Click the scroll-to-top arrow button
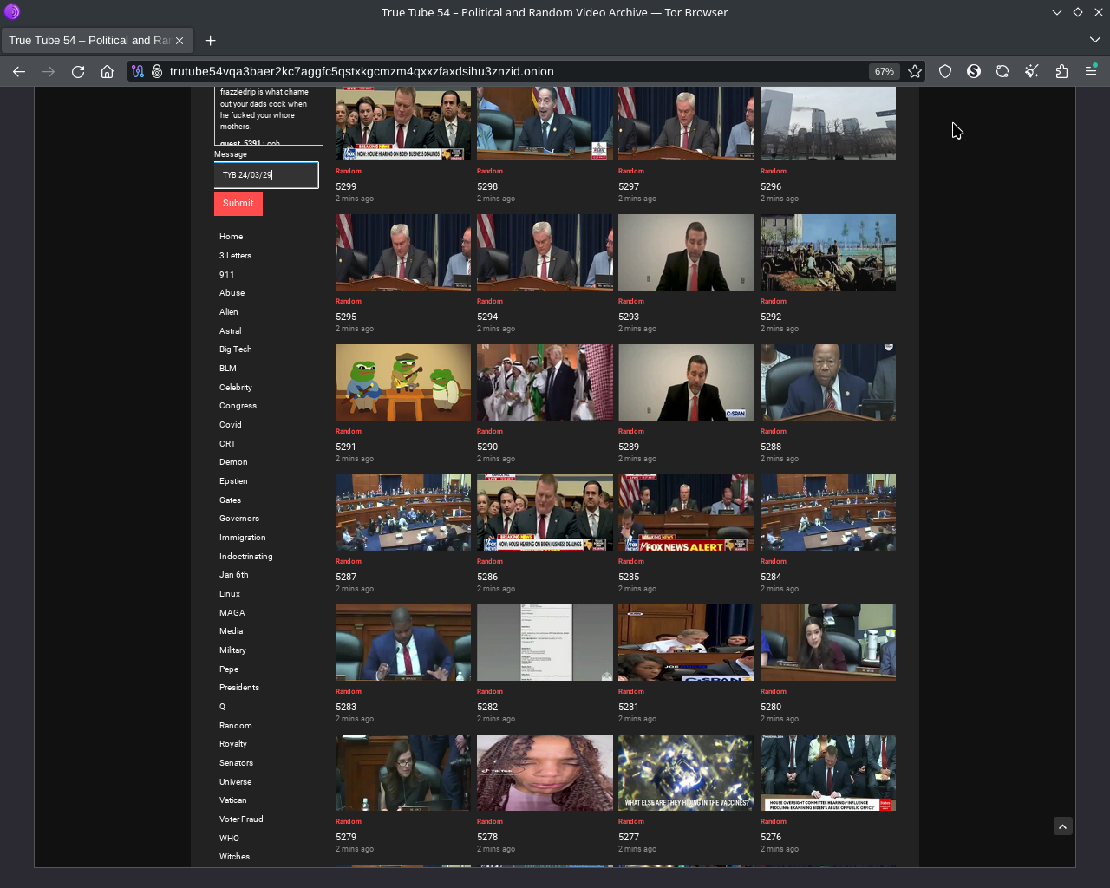 point(1063,826)
